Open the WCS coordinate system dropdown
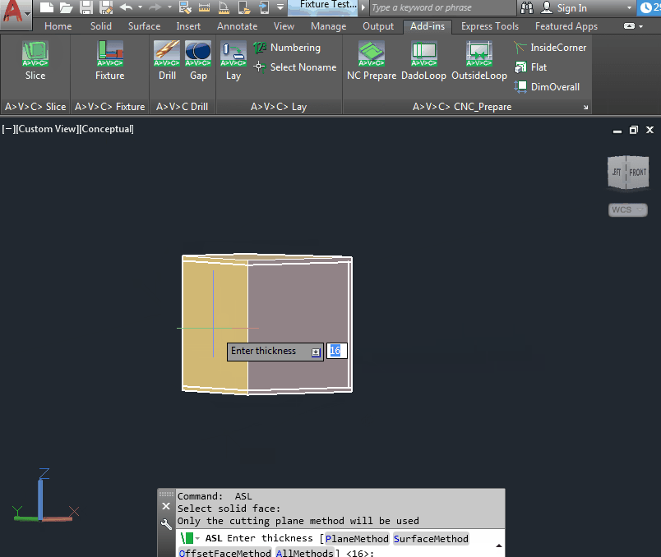Screen dimensions: 661x557 pos(627,209)
